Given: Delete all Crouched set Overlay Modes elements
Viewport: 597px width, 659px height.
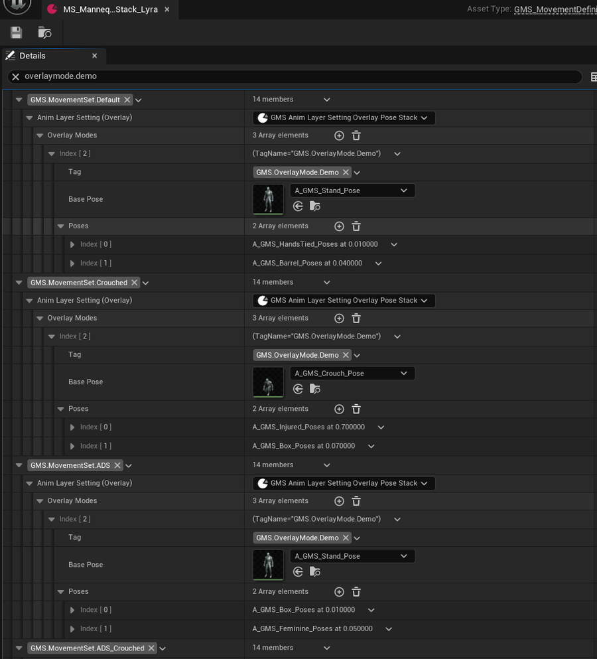Looking at the screenshot, I should coord(356,318).
